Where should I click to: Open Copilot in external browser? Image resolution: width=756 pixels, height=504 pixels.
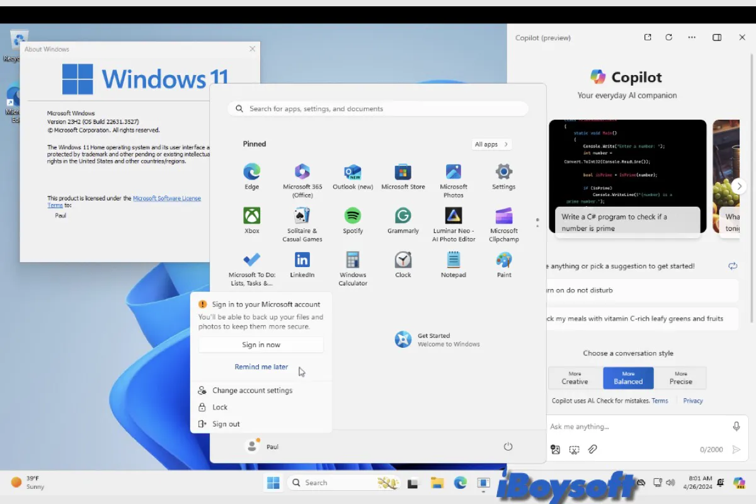coord(647,37)
